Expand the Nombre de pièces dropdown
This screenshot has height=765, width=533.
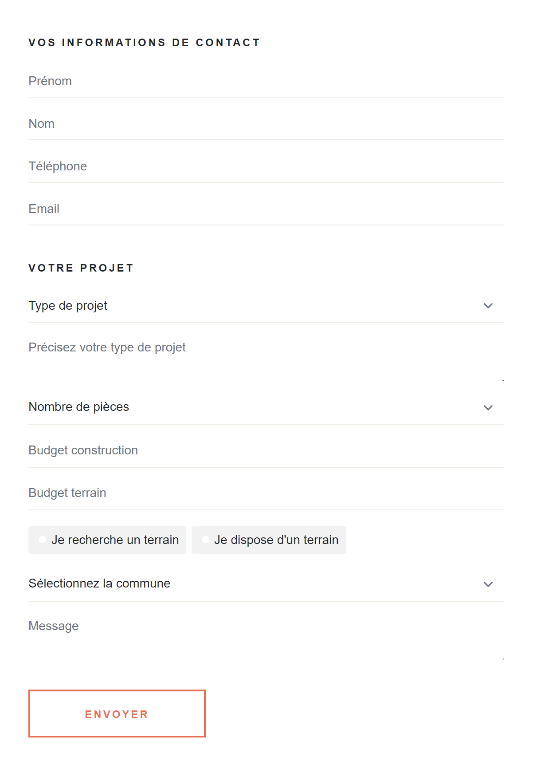(x=257, y=407)
